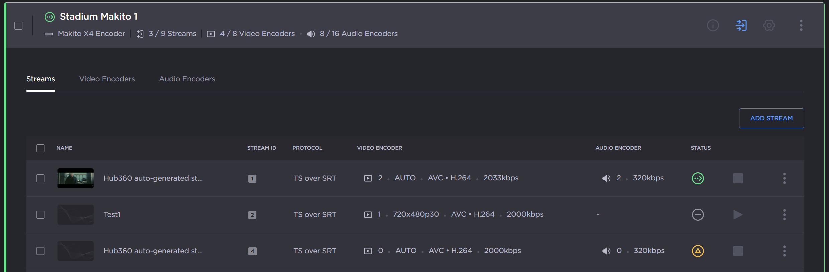The image size is (829, 272).
Task: Stop the stream with ID 4
Action: 738,251
